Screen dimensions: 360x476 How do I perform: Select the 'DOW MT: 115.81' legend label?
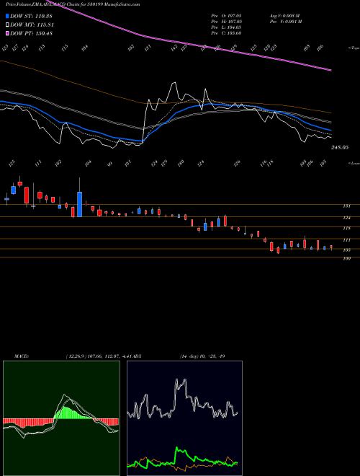coord(32,25)
